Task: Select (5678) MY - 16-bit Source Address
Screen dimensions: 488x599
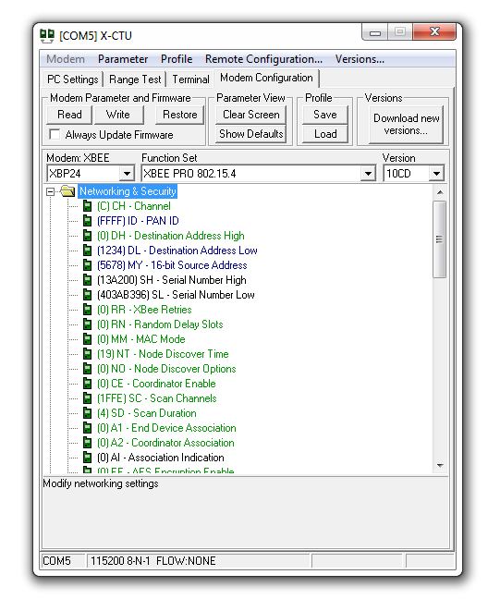Action: point(172,265)
